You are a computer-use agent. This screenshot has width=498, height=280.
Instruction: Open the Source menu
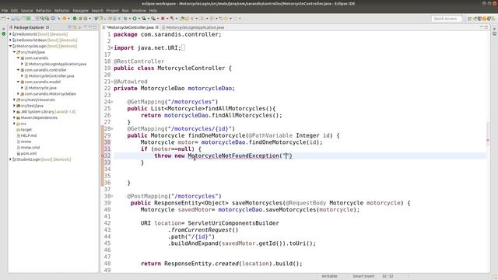tap(26, 10)
